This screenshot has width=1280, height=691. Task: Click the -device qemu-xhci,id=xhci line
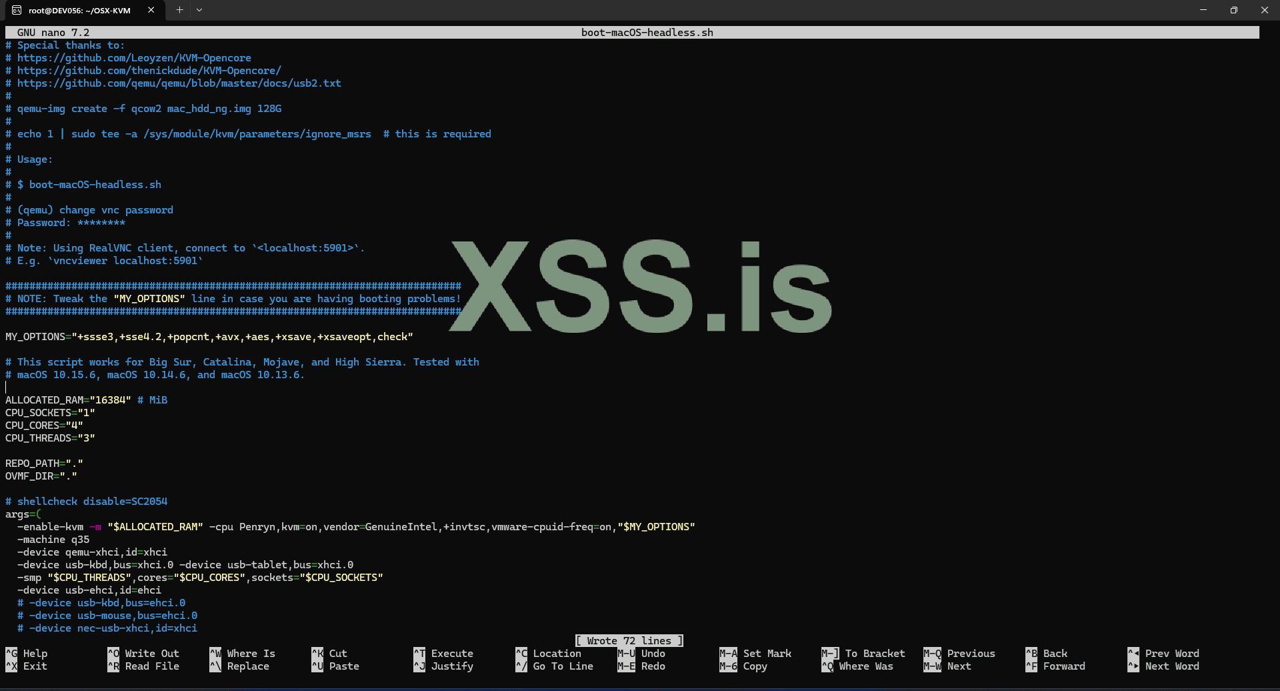pyautogui.click(x=92, y=552)
